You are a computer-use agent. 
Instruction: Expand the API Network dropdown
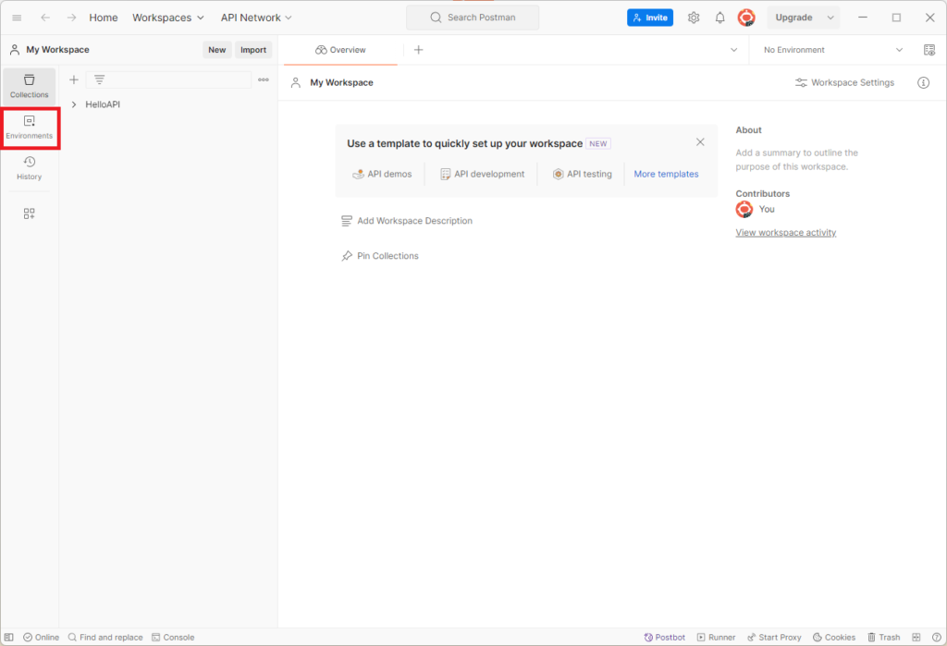coord(256,18)
